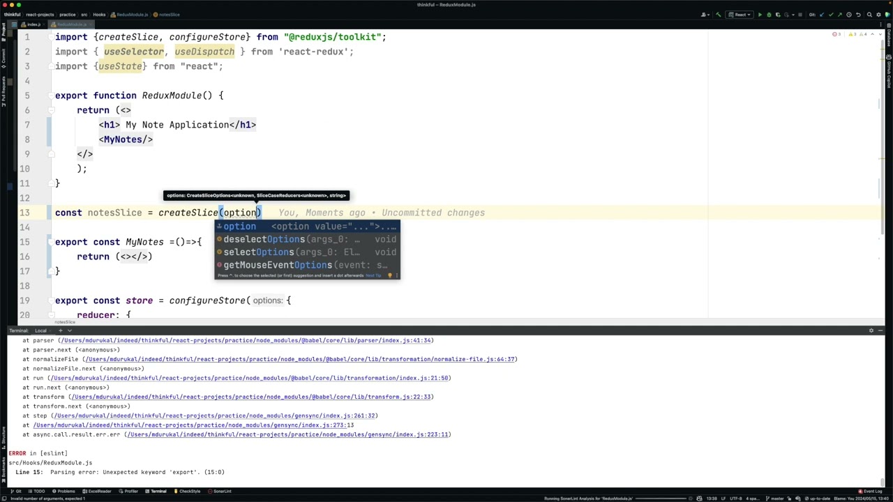Image resolution: width=893 pixels, height=502 pixels.
Task: Open the user account dropdown in toolbar
Action: 706,15
